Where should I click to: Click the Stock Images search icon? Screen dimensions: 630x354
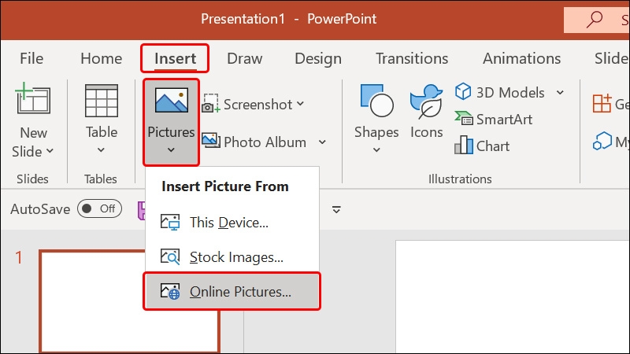170,256
